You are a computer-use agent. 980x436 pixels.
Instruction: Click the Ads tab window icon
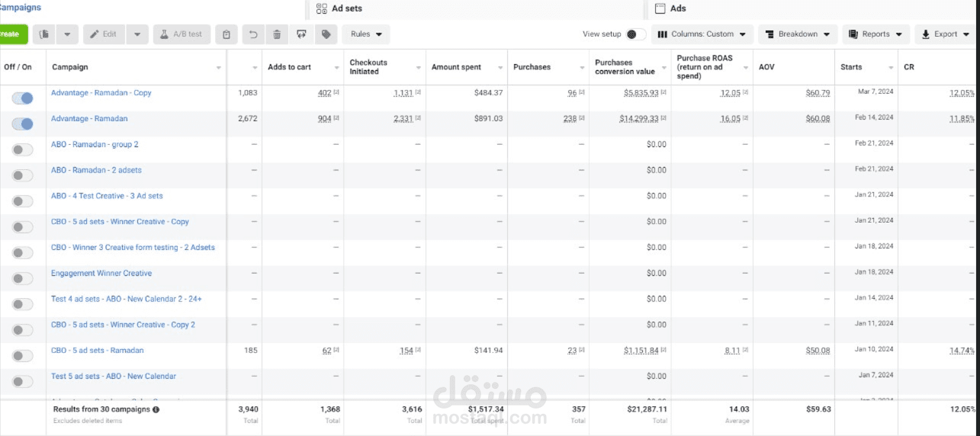660,8
